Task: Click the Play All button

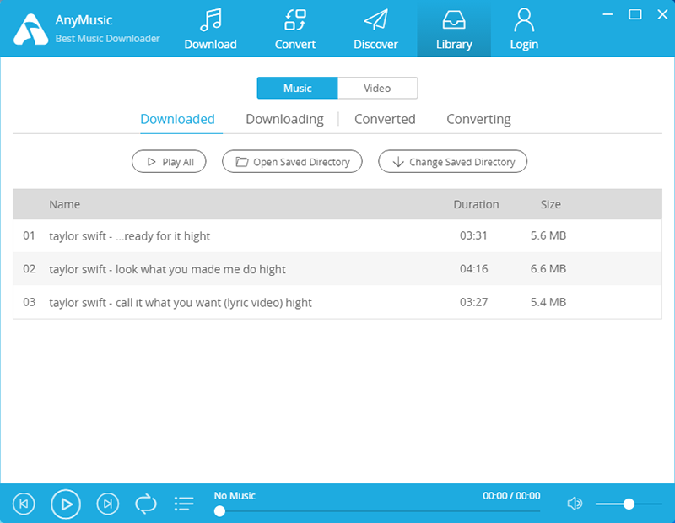Action: [x=169, y=161]
